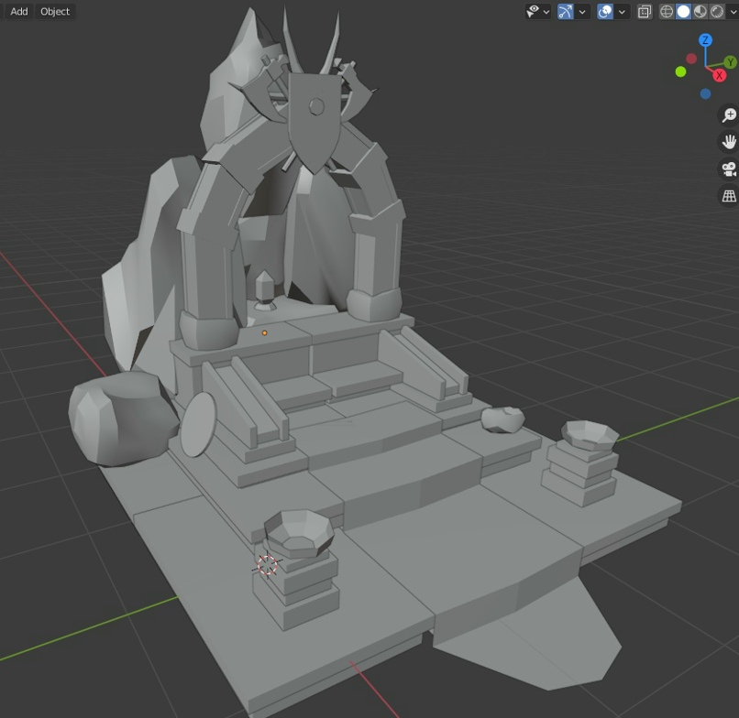Open the Add menu
The image size is (739, 718).
click(x=18, y=11)
